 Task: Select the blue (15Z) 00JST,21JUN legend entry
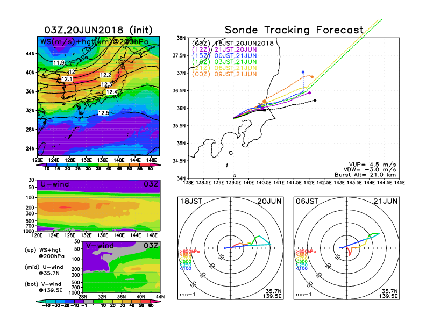click(224, 56)
